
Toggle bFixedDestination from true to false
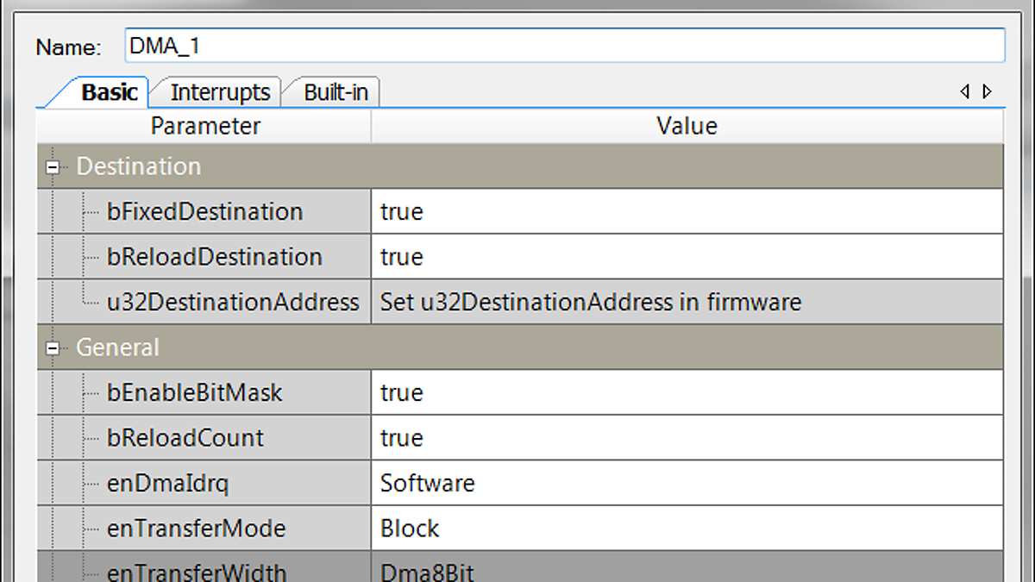[604, 211]
